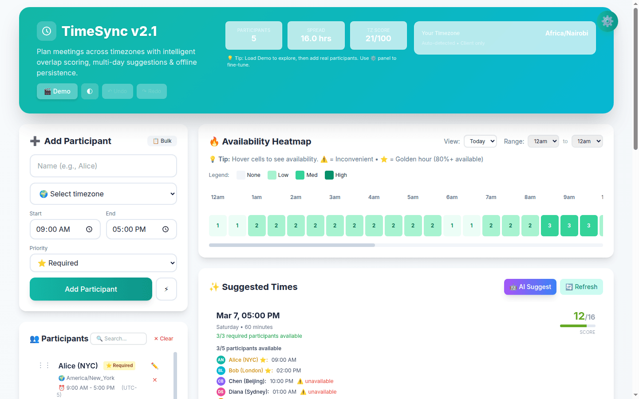Open the settings gear panel

[x=607, y=21]
